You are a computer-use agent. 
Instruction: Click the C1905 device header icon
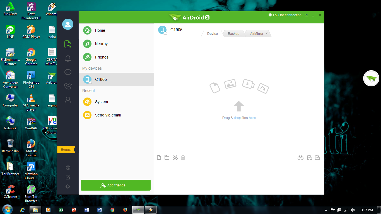point(162,30)
